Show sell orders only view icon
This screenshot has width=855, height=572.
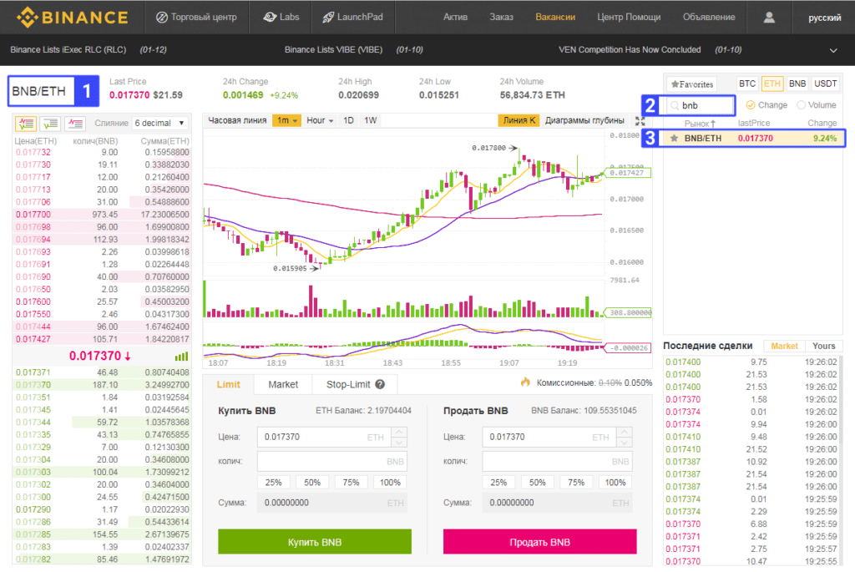[74, 124]
